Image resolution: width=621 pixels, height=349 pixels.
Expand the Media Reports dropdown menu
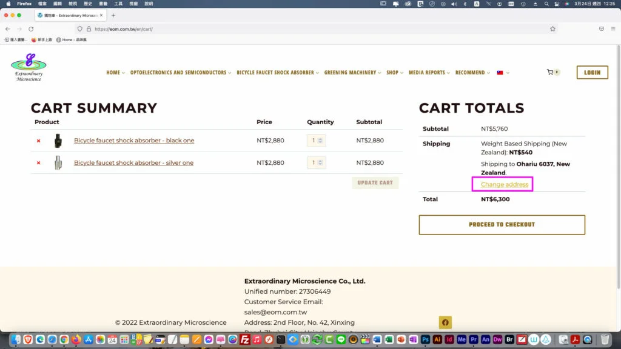coord(429,73)
